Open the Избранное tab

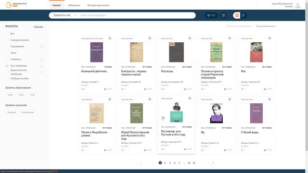point(74,5)
